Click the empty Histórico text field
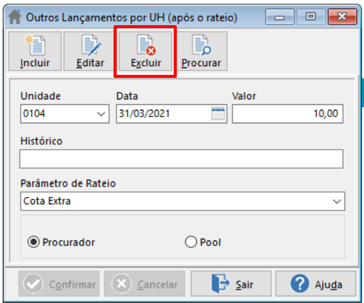364x303 pixels. click(181, 159)
